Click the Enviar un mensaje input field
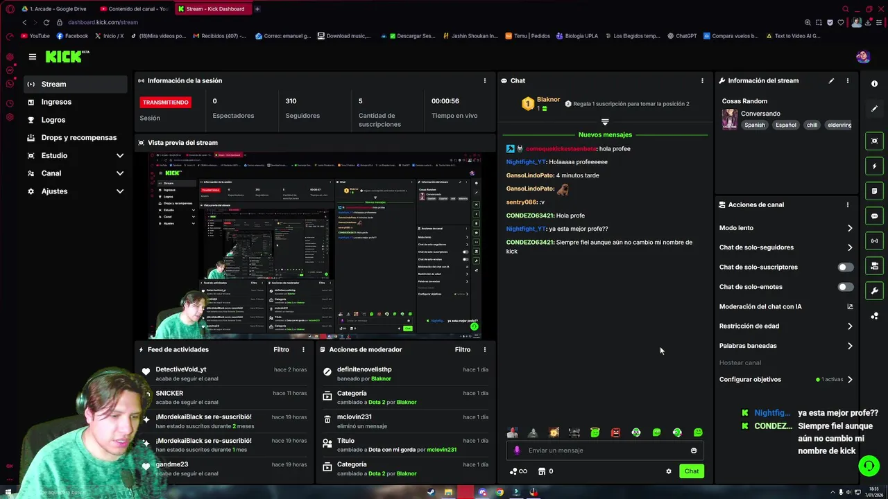This screenshot has height=499, width=888. 605,450
